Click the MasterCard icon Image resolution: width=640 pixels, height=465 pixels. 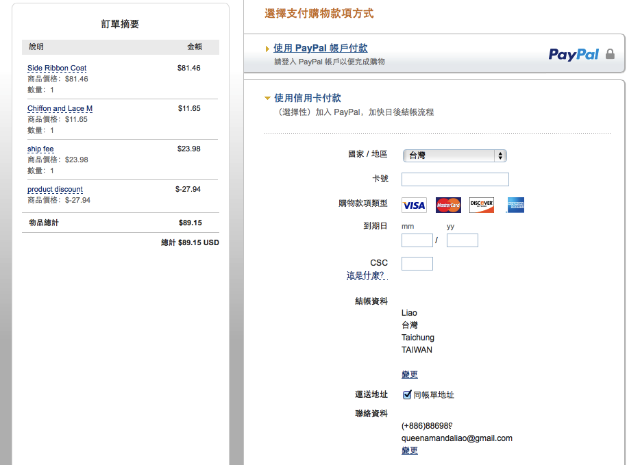pos(448,205)
